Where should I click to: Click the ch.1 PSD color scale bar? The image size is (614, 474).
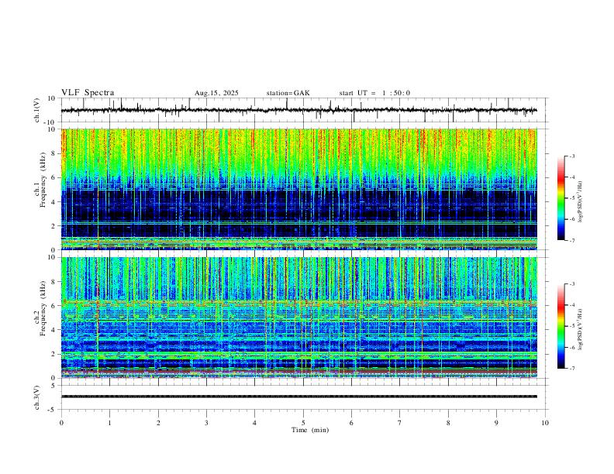click(561, 198)
